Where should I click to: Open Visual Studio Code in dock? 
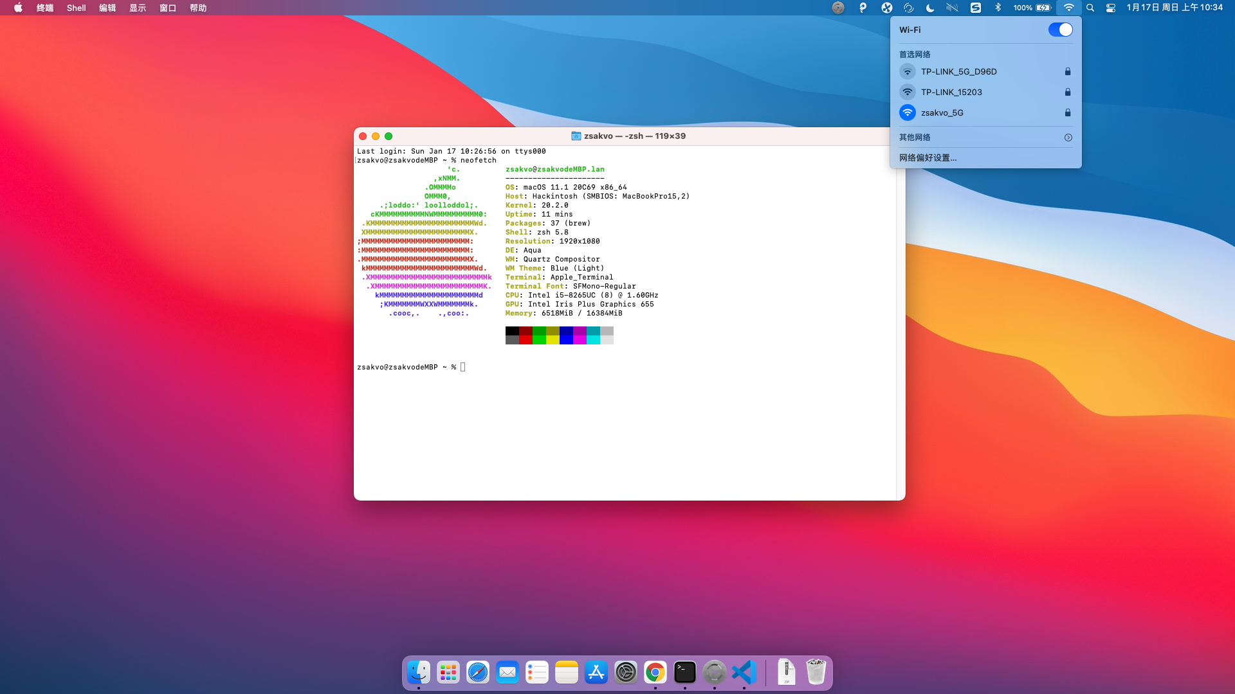(744, 672)
